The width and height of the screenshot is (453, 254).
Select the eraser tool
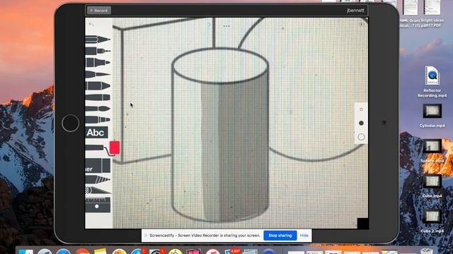click(x=98, y=166)
